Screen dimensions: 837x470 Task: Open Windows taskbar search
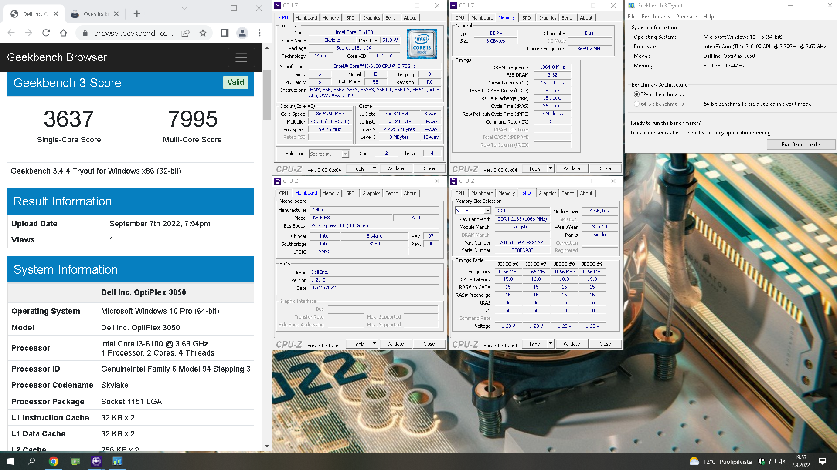tap(31, 461)
